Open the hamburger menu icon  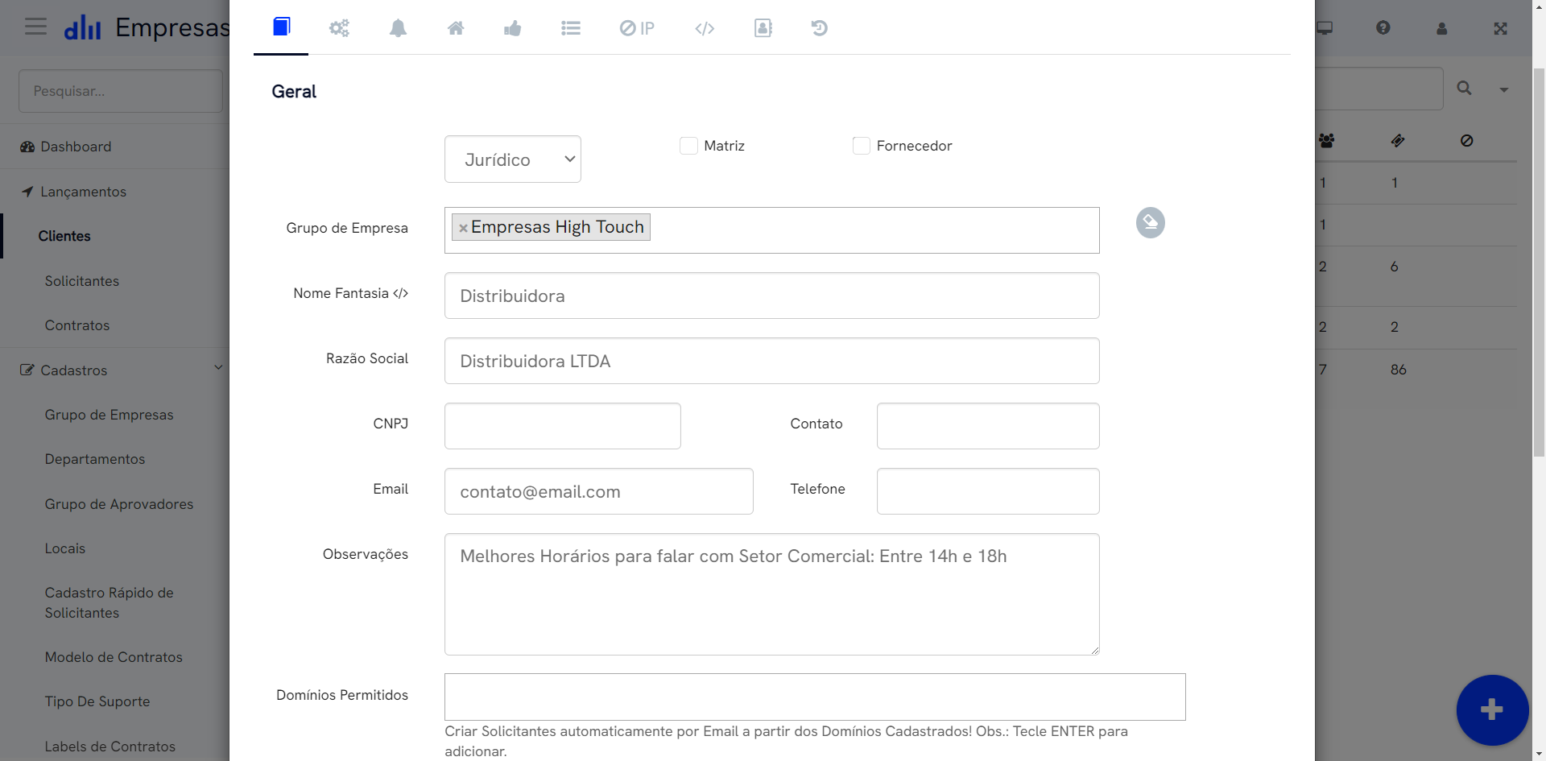(35, 27)
